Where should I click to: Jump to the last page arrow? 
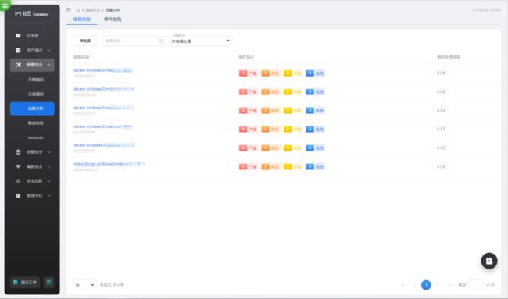pos(449,285)
